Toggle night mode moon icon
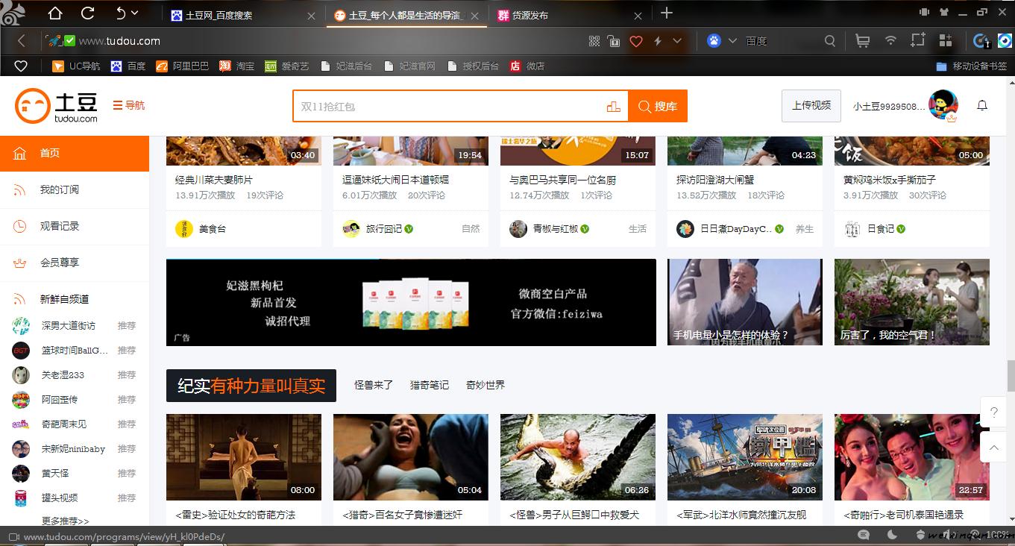 tap(893, 535)
